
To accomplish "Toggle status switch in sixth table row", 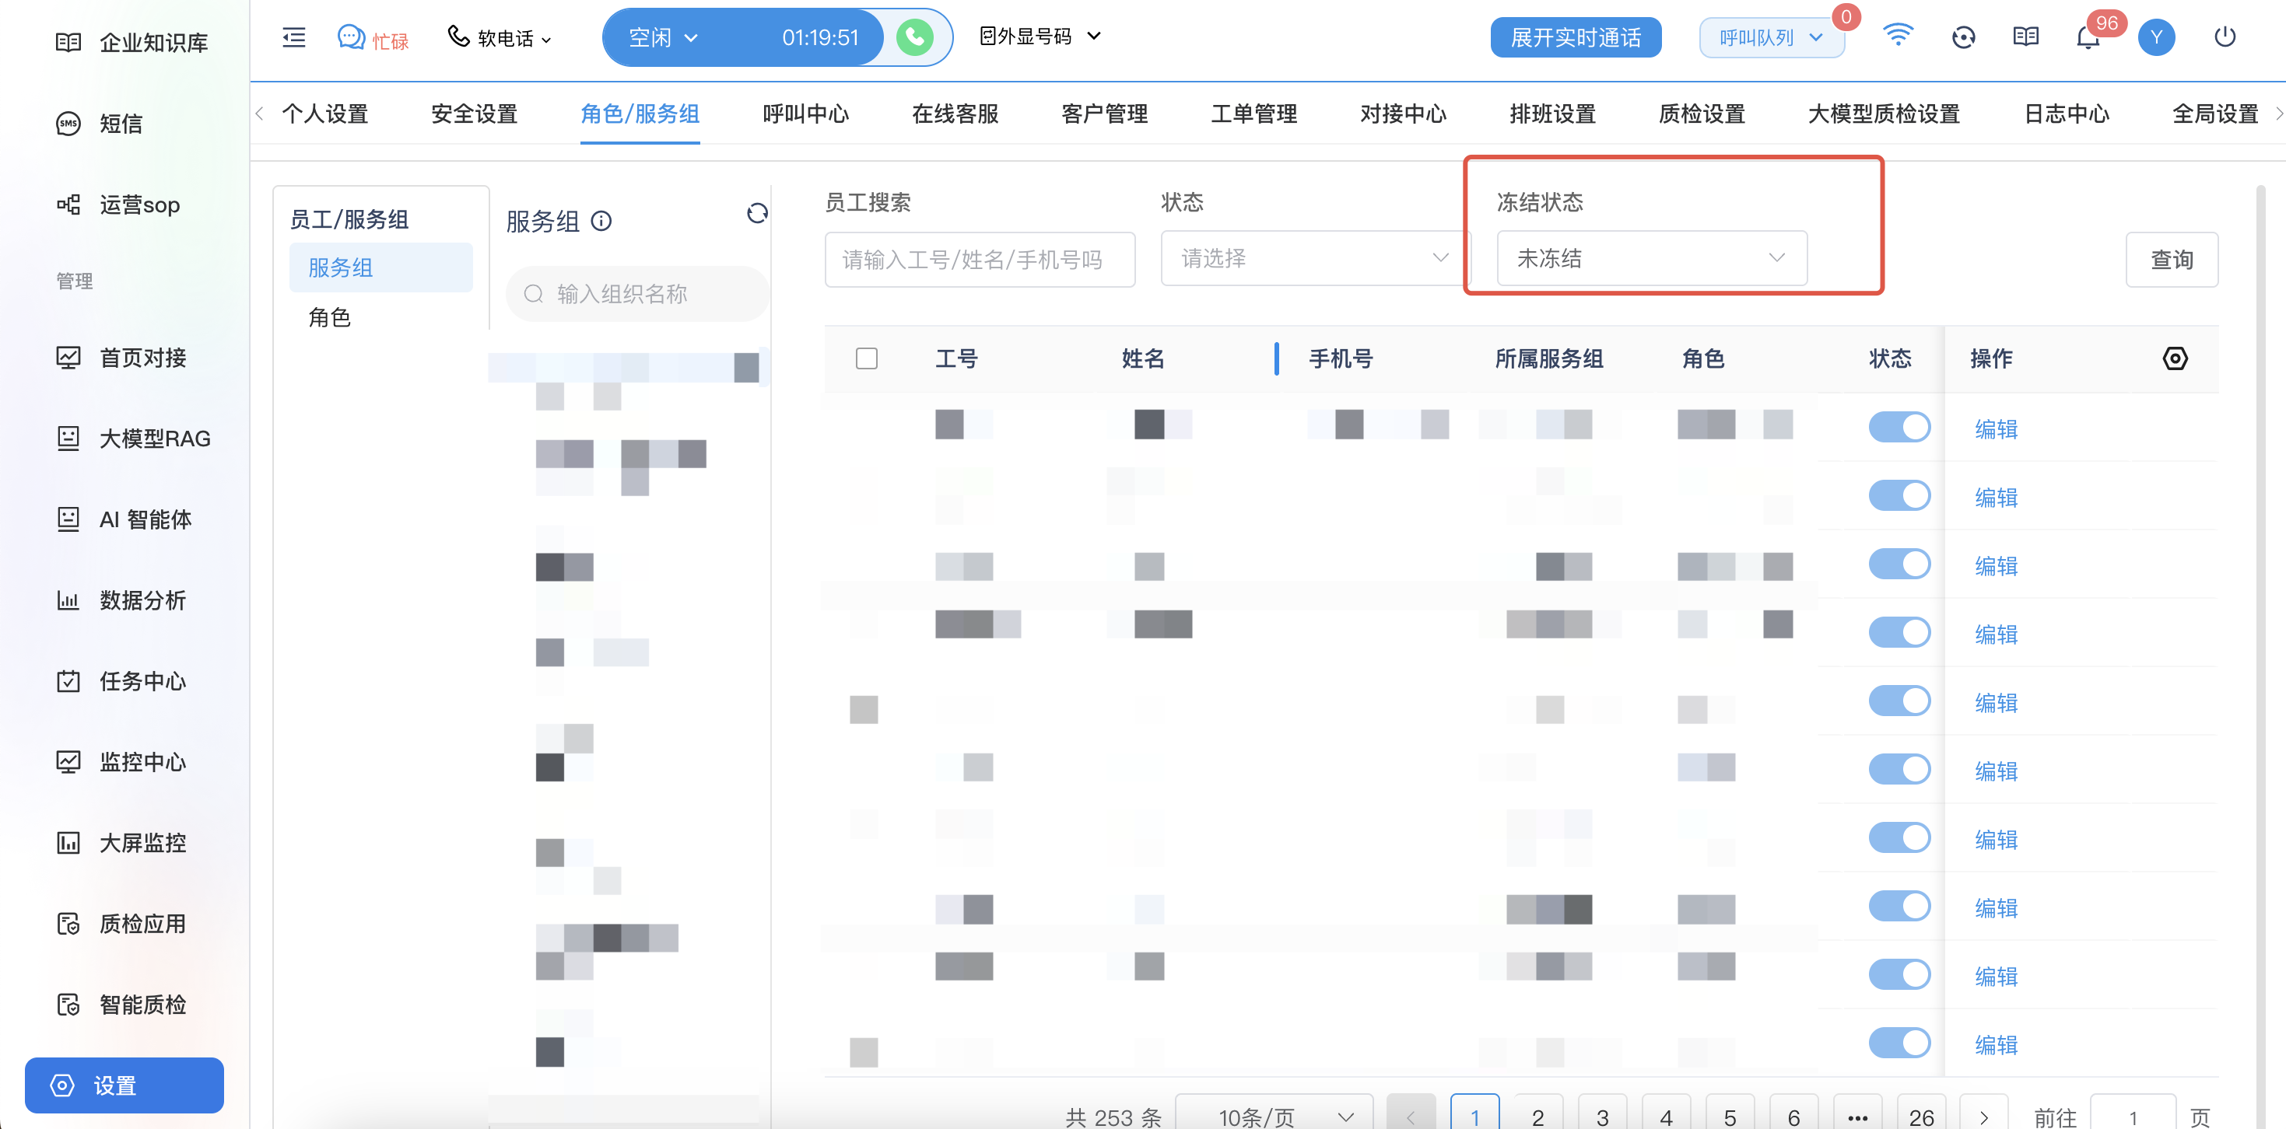I will (x=1899, y=769).
